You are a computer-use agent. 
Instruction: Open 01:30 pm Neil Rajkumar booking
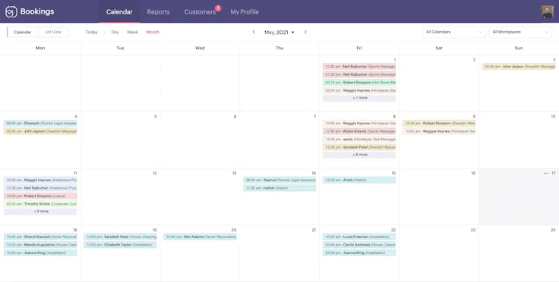coord(359,74)
